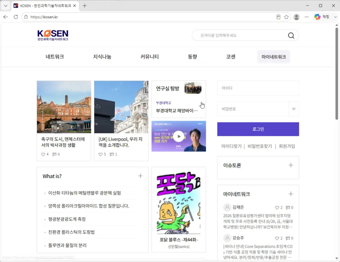Click comment icon on Manchester post
Image resolution: width=340 pixels, height=262 pixels.
pyautogui.click(x=54, y=155)
